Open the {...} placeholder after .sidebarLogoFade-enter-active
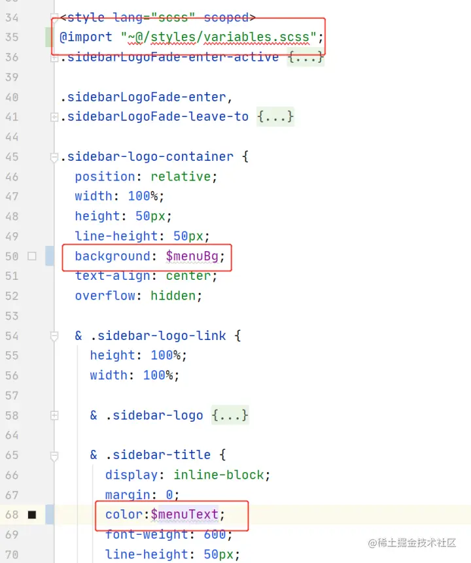Screen dimensions: 471x563 305,57
